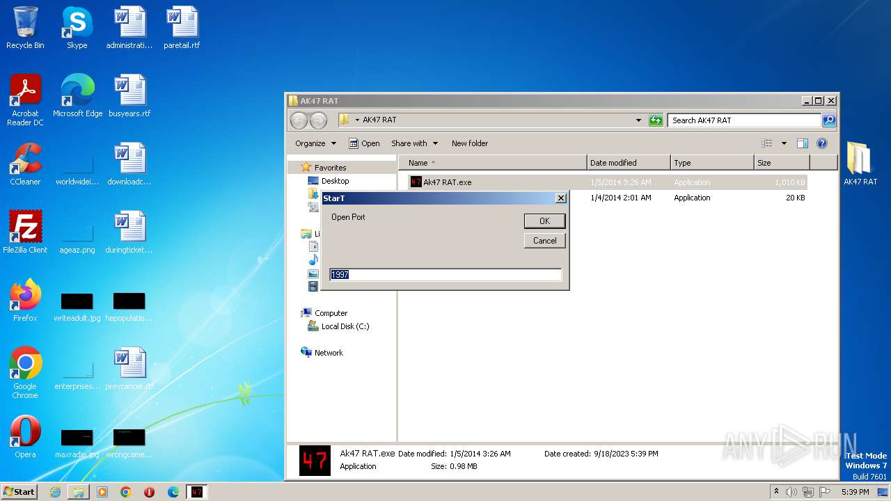Click the 20 KB Application file row
Screen dimensions: 891x501
[607, 198]
